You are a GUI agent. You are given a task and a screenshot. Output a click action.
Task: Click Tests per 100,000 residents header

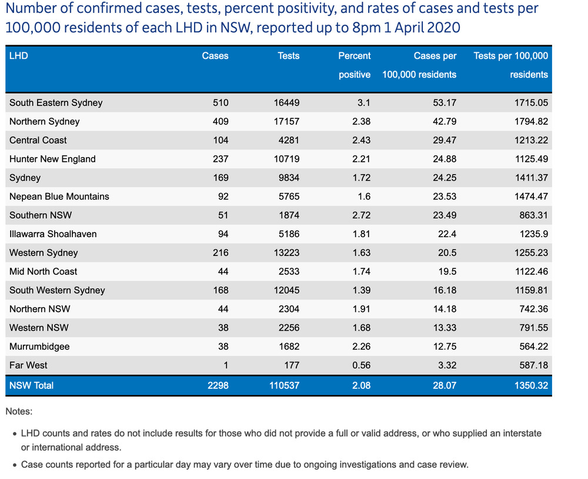pyautogui.click(x=510, y=65)
